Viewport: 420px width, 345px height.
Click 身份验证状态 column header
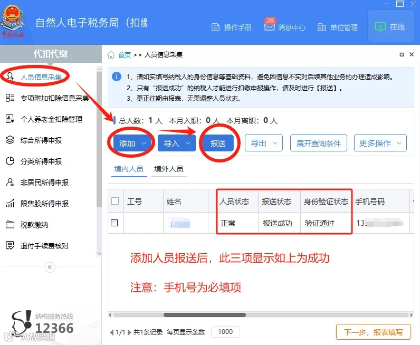tap(326, 201)
